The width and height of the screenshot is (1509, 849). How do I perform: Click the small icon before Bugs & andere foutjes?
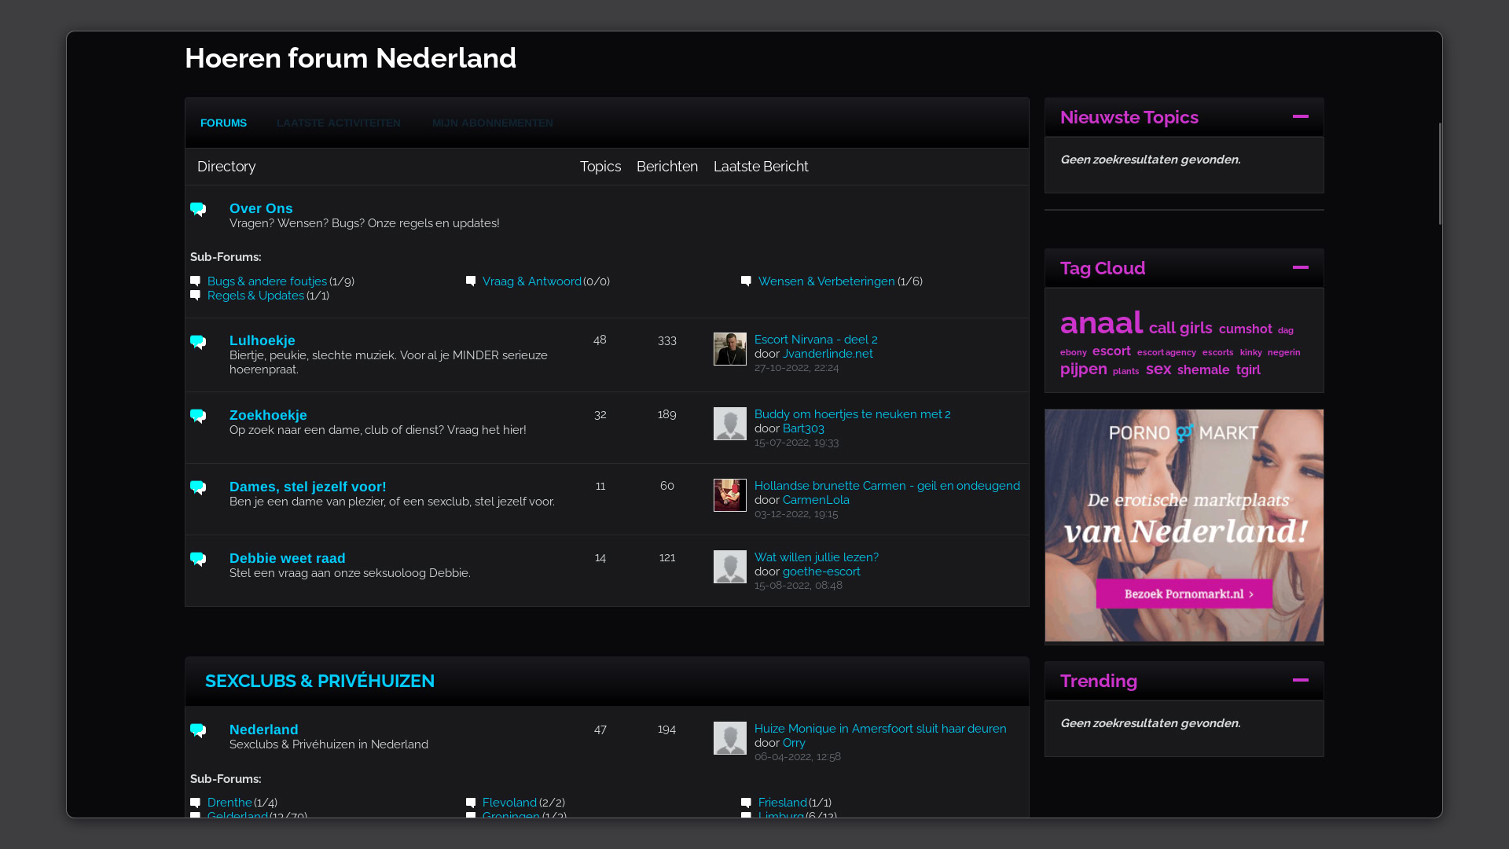point(195,281)
